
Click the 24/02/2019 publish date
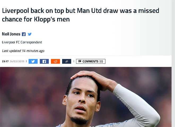point(17,61)
